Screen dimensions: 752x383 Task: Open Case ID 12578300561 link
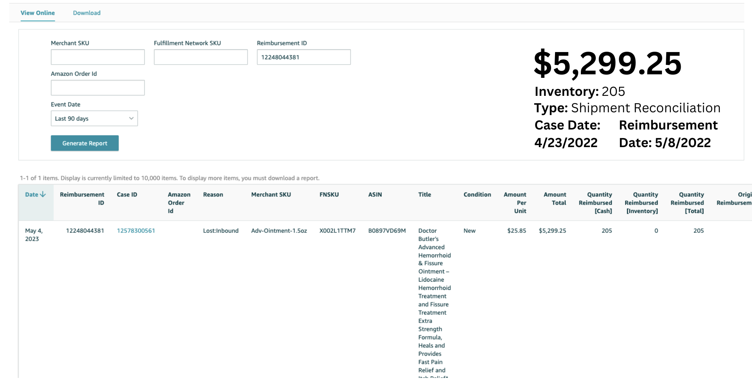pyautogui.click(x=136, y=231)
